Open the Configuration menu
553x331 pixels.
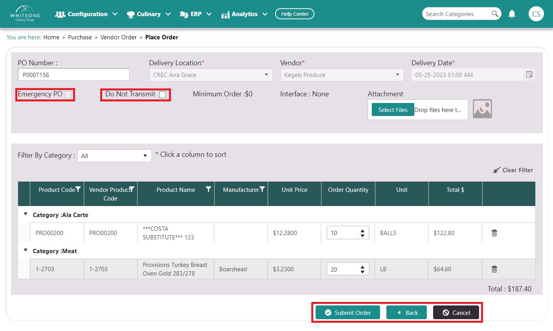coord(86,14)
